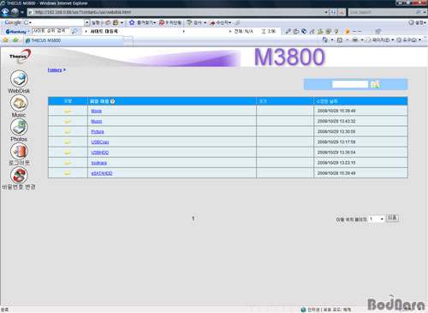
Task: Click the Folders breadcrumb link
Action: point(55,69)
